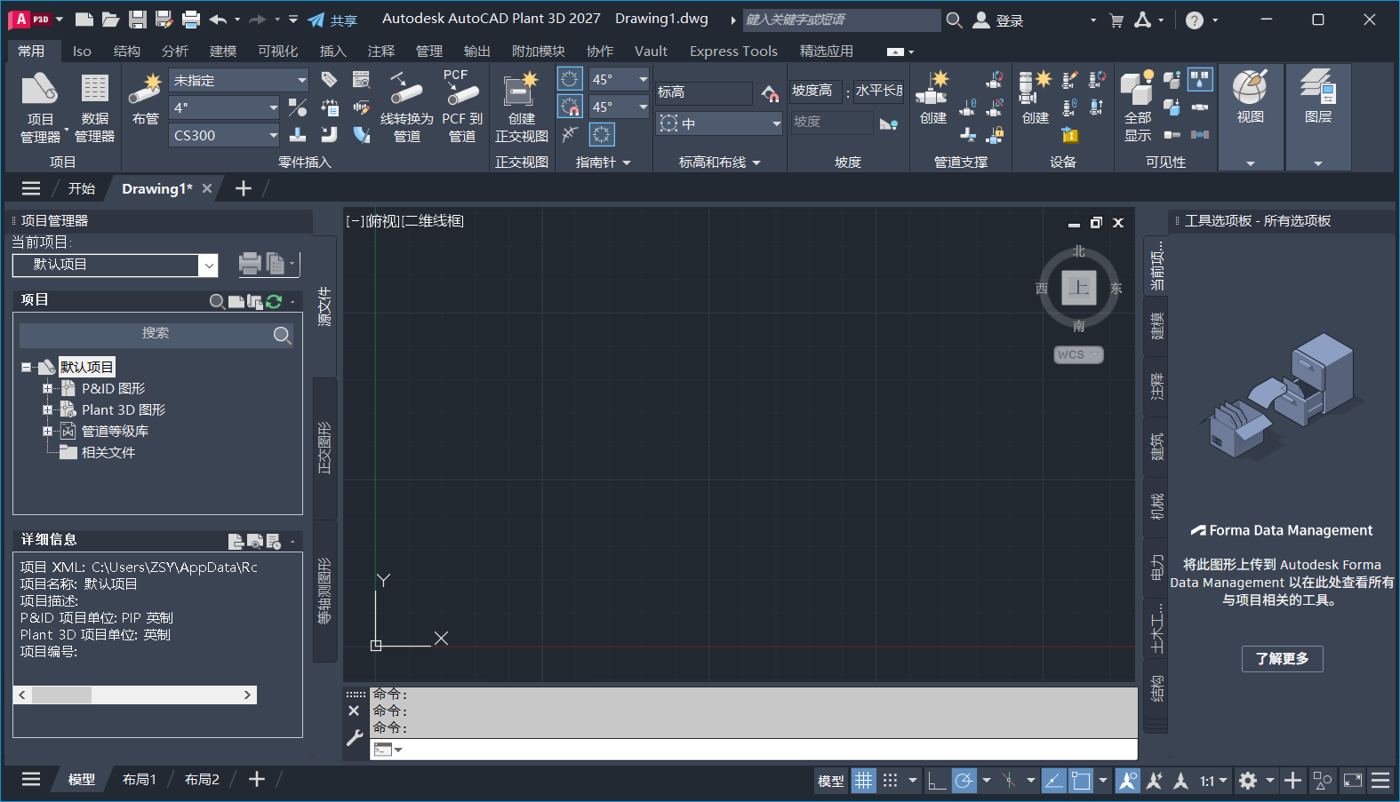The height and width of the screenshot is (802, 1400).
Task: Click the 上 top face of the ViewCube
Action: tap(1078, 287)
